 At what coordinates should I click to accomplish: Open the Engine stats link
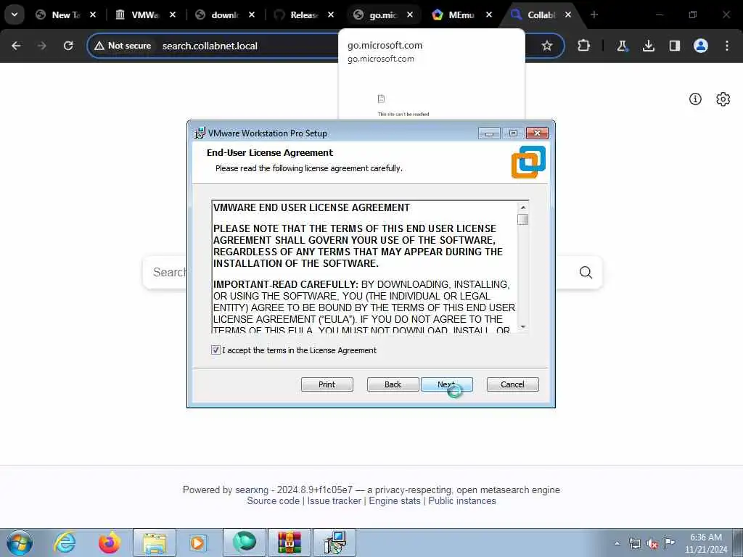tap(395, 501)
